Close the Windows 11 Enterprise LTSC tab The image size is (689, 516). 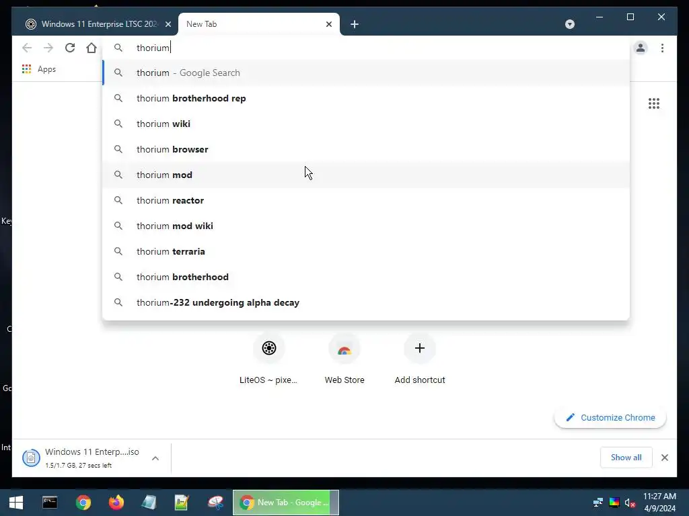tap(168, 24)
